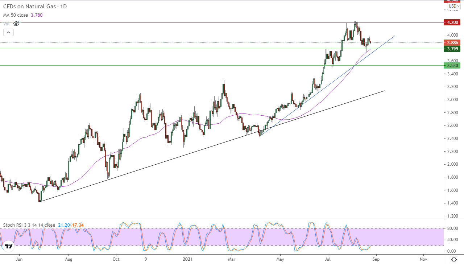The width and height of the screenshot is (464, 264).
Task: Click the red 4.200 price level label
Action: [x=452, y=22]
